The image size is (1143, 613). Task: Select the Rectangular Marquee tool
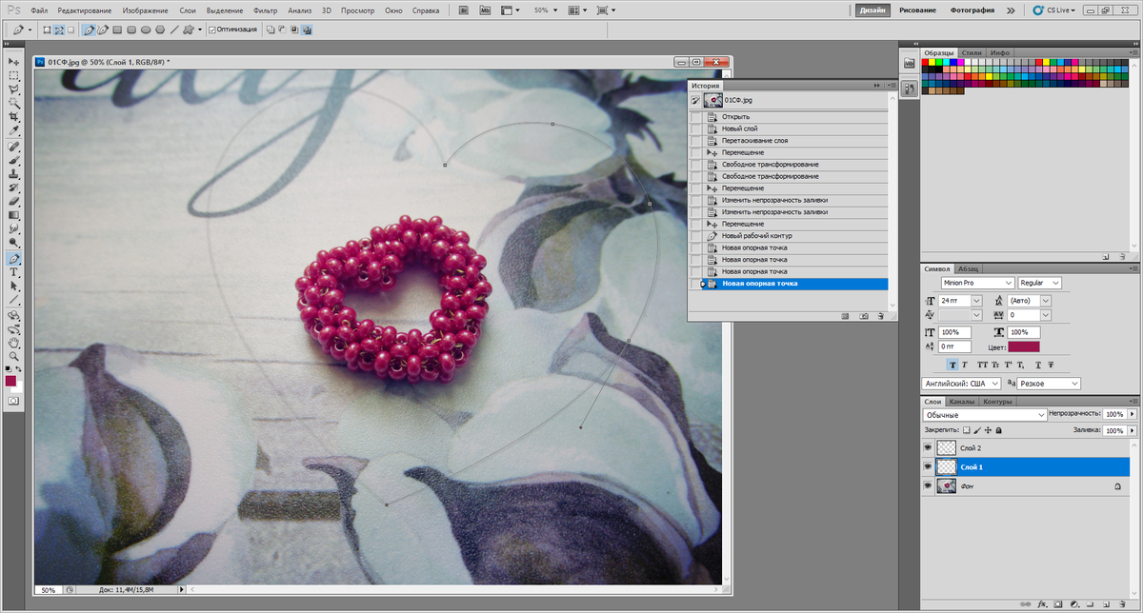tap(13, 74)
